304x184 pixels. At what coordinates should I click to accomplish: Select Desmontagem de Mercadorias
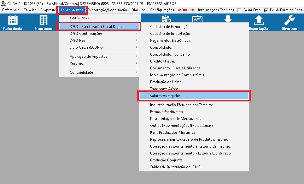point(194,119)
